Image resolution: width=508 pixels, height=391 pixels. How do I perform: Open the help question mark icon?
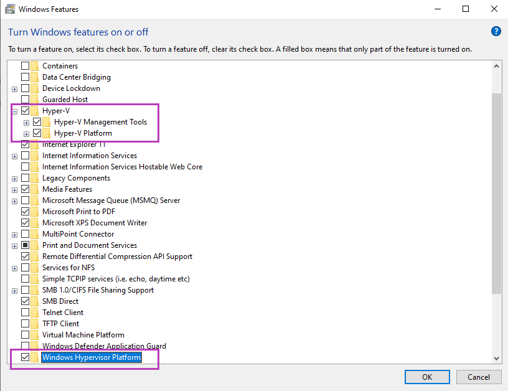496,31
